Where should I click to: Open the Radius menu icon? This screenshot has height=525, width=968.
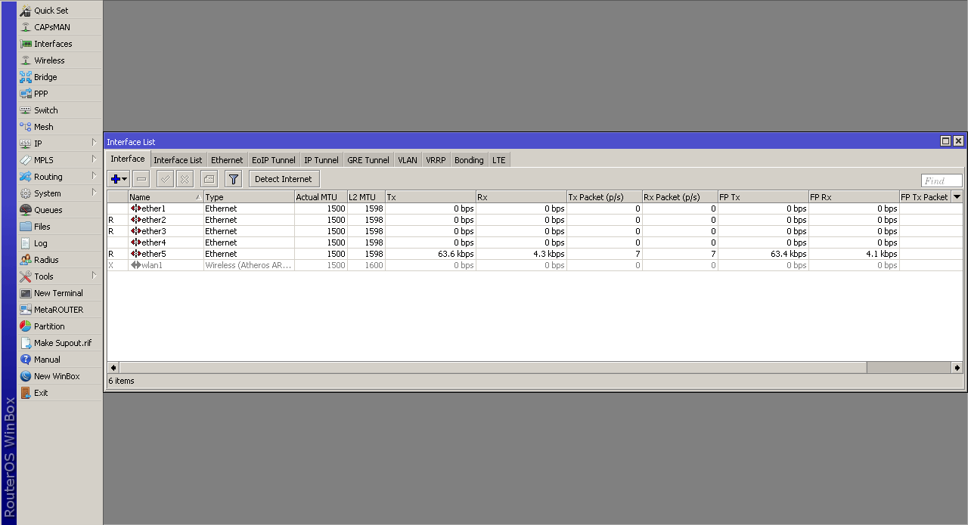point(26,260)
